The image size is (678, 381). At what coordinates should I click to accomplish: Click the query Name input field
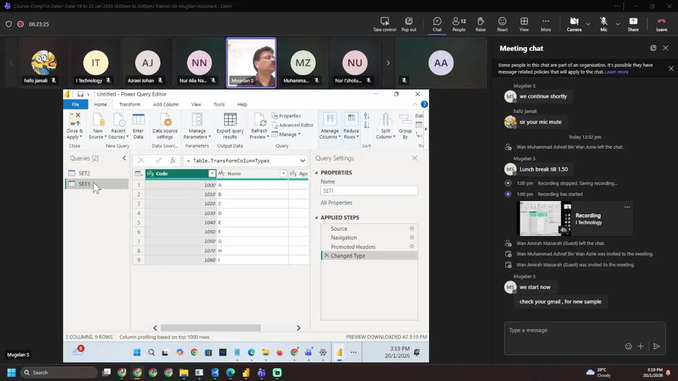coord(369,190)
